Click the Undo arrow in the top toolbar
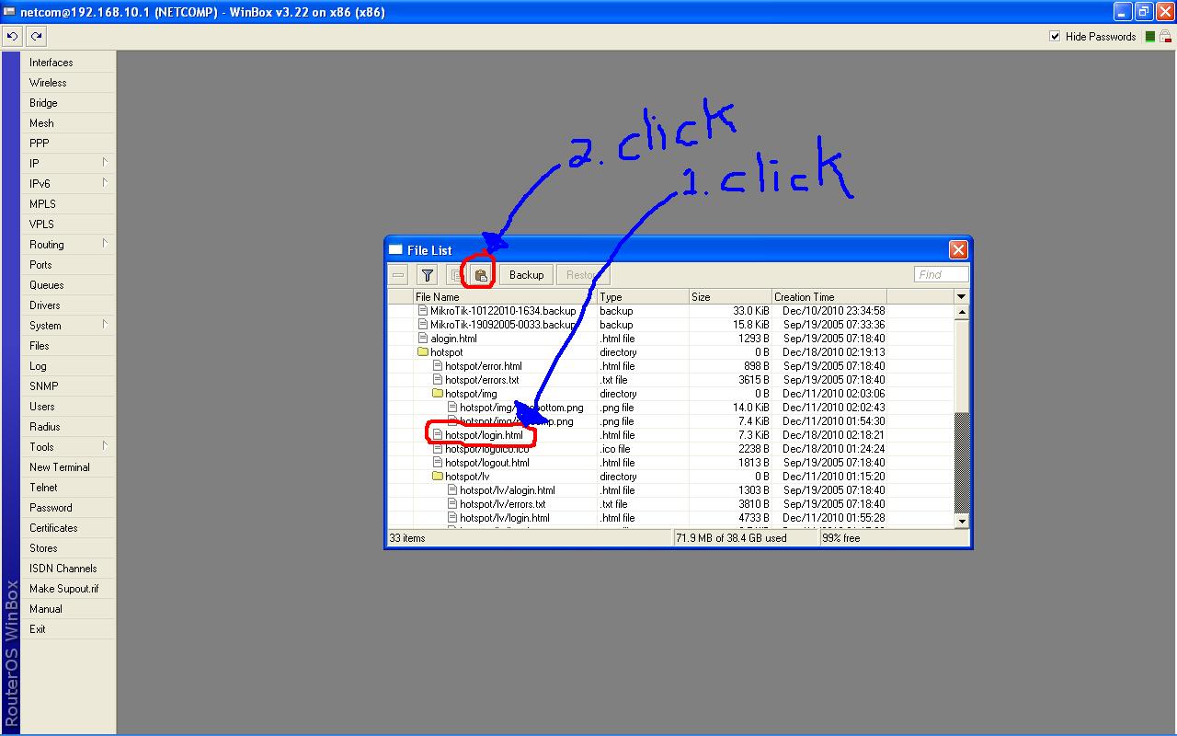 11,36
